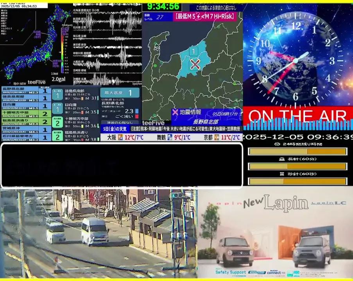Screen dimensions: 353x281
Task: Click the 埼玉県 岩槻 waveform label
Action: 79,36
